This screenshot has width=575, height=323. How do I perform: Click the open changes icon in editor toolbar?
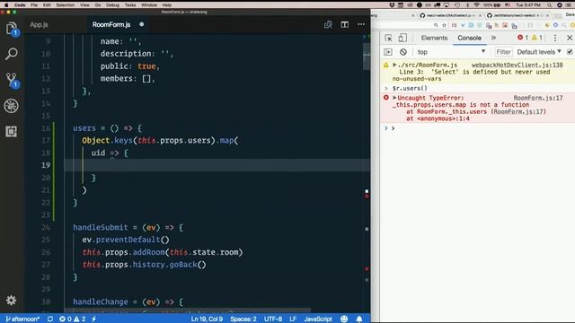[x=328, y=24]
